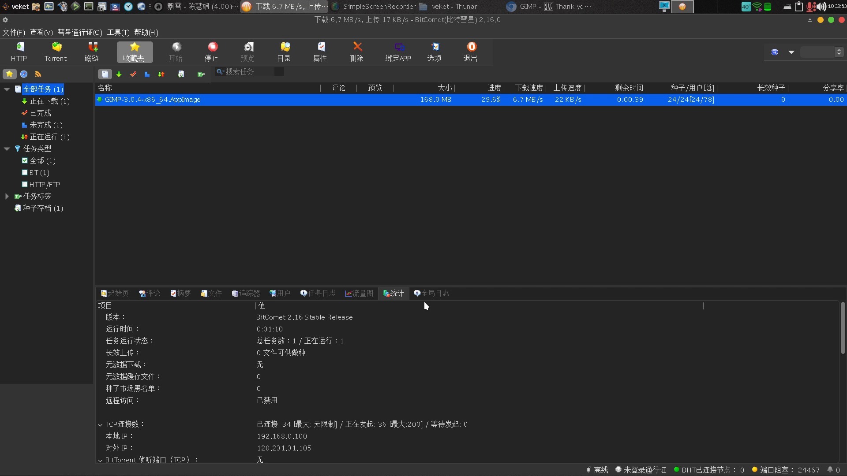Delete the task with 删除
Viewport: 847px width, 476px height.
click(356, 52)
